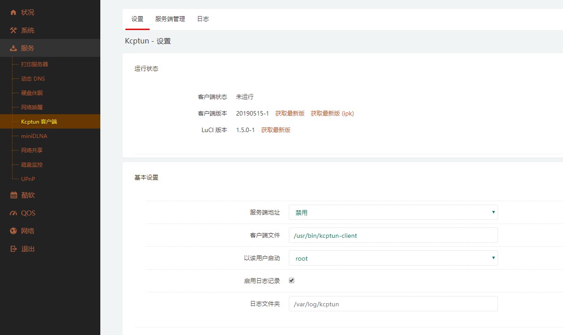Open the 服务端地址 dropdown
This screenshot has height=335, width=563.
[393, 212]
